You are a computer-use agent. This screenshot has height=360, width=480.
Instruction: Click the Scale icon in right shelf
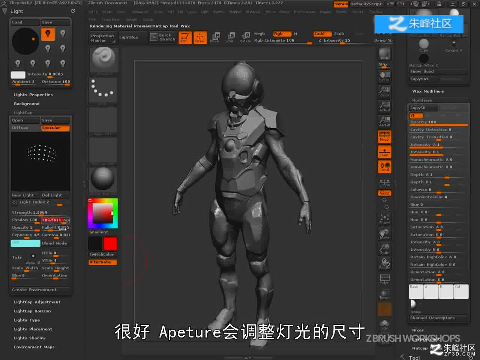(384, 249)
